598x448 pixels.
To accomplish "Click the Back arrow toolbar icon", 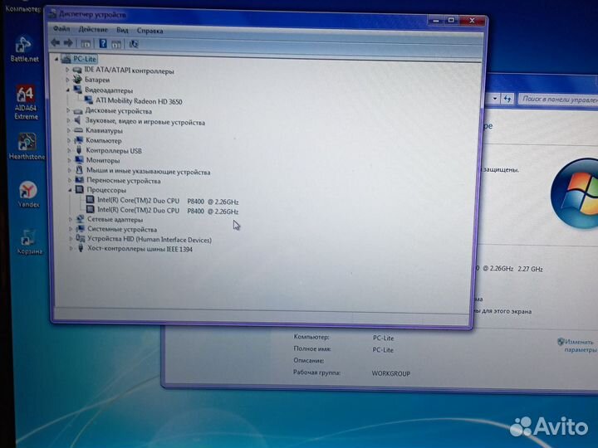I will [x=56, y=42].
